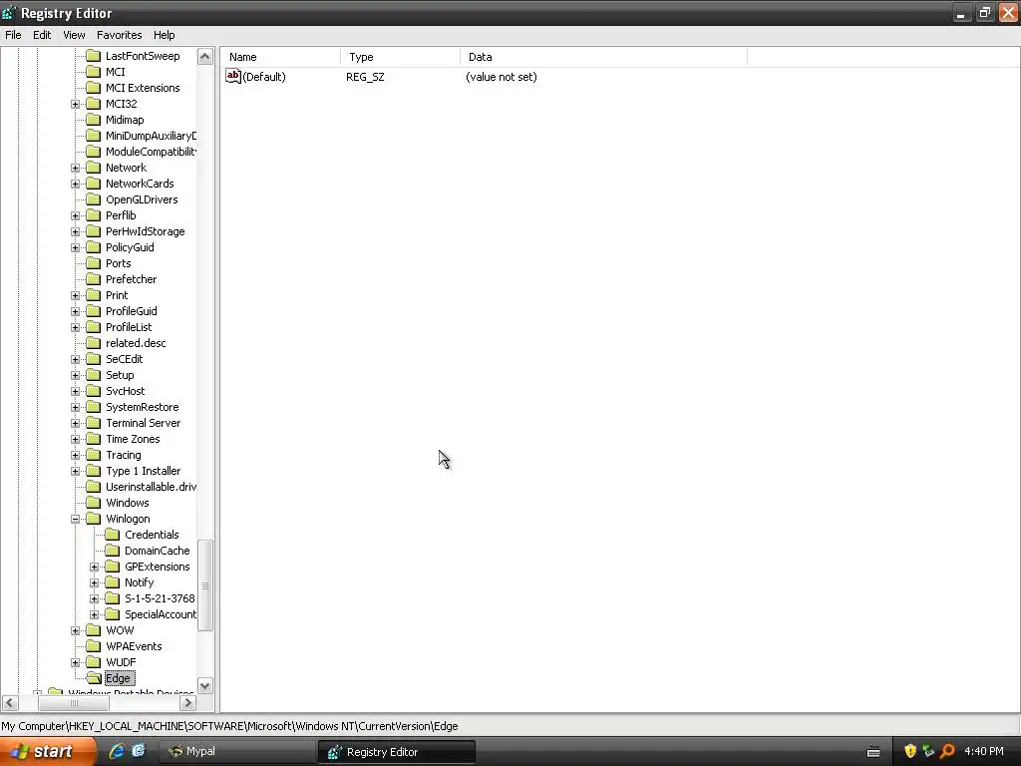Image resolution: width=1021 pixels, height=766 pixels.
Task: Click tree pane scroll right arrow
Action: 187,703
